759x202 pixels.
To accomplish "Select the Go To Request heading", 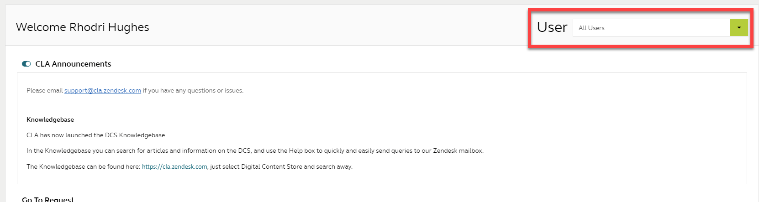I will pos(48,199).
